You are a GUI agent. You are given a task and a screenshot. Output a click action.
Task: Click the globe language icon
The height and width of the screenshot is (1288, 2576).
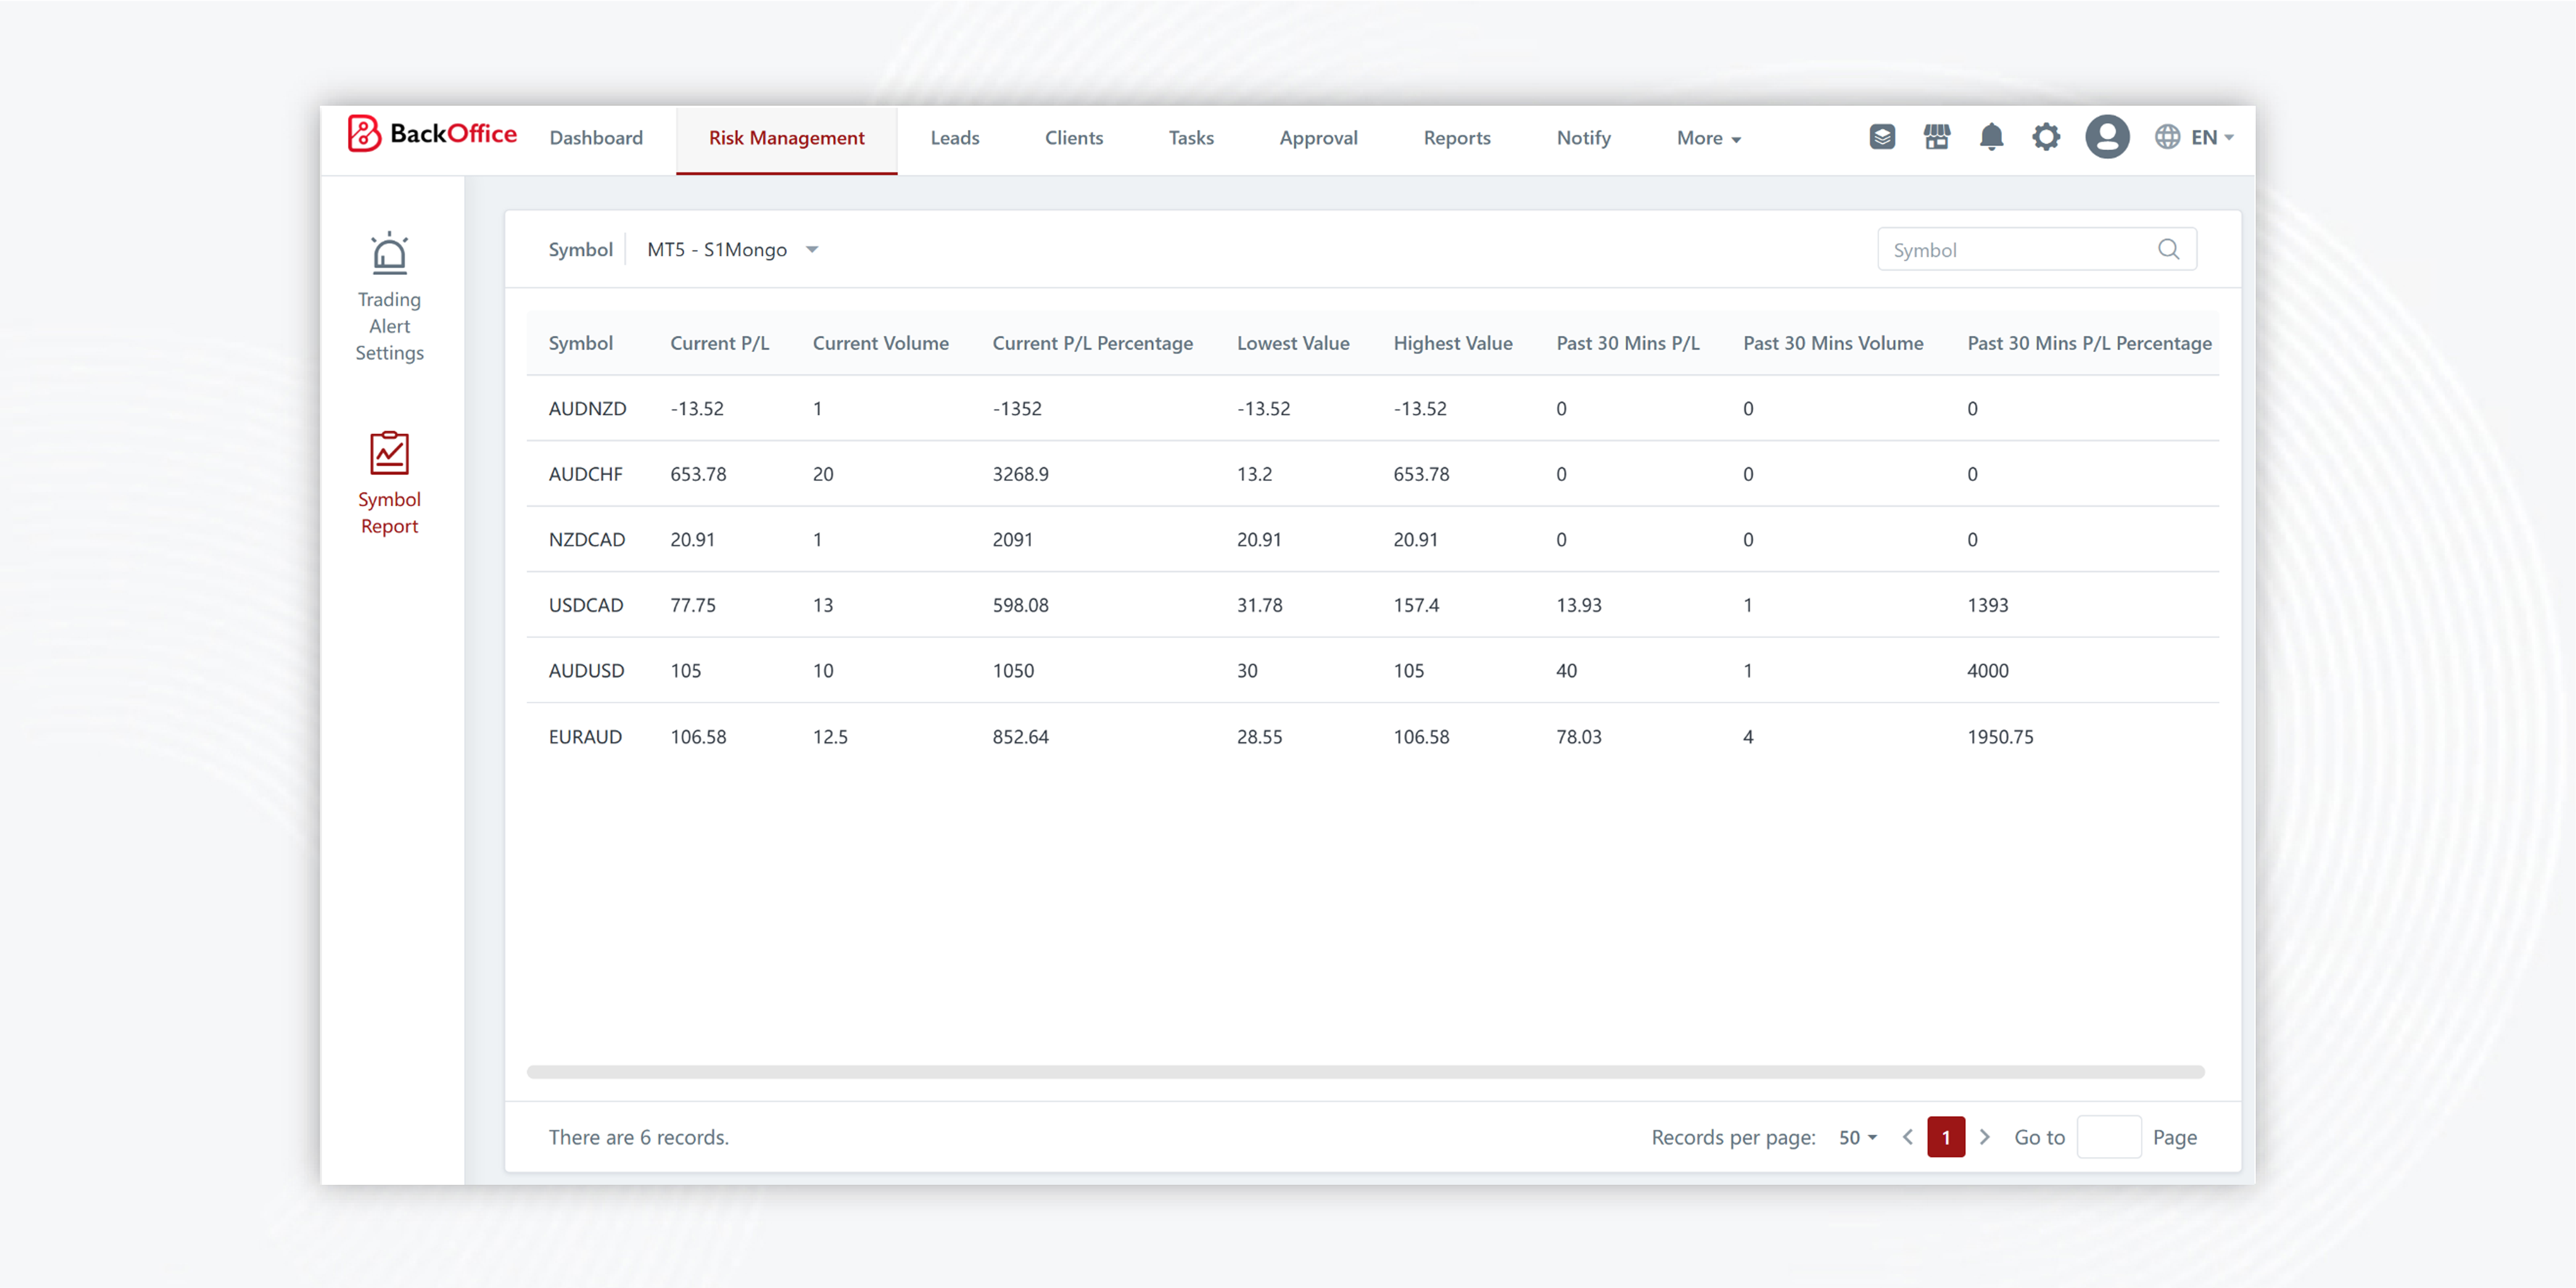2167,137
